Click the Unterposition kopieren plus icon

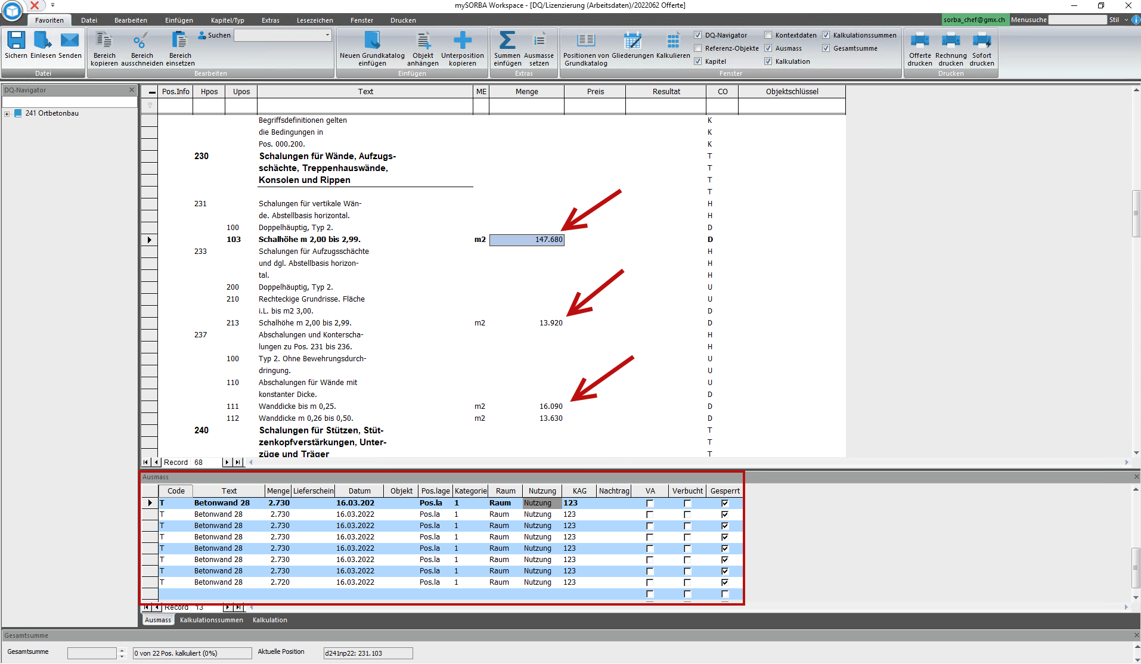462,41
